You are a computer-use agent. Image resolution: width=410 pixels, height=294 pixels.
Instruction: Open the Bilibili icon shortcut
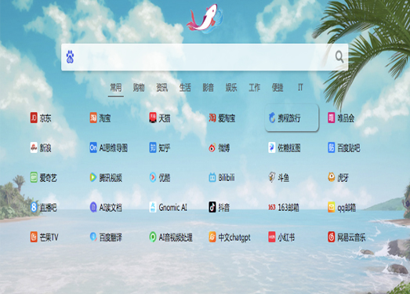(x=212, y=178)
